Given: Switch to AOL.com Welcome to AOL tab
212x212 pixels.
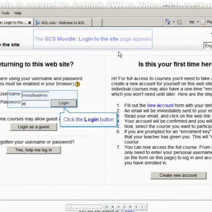Looking at the screenshot, I should (x=63, y=22).
